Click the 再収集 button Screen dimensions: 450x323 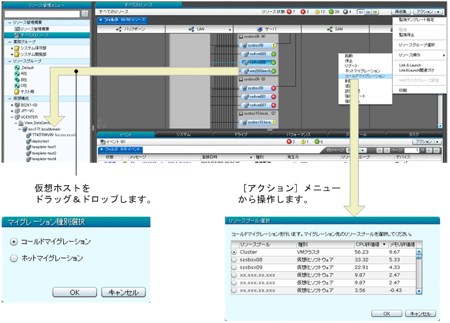click(x=401, y=12)
